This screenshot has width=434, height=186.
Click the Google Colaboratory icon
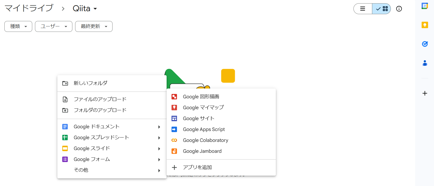click(x=174, y=140)
